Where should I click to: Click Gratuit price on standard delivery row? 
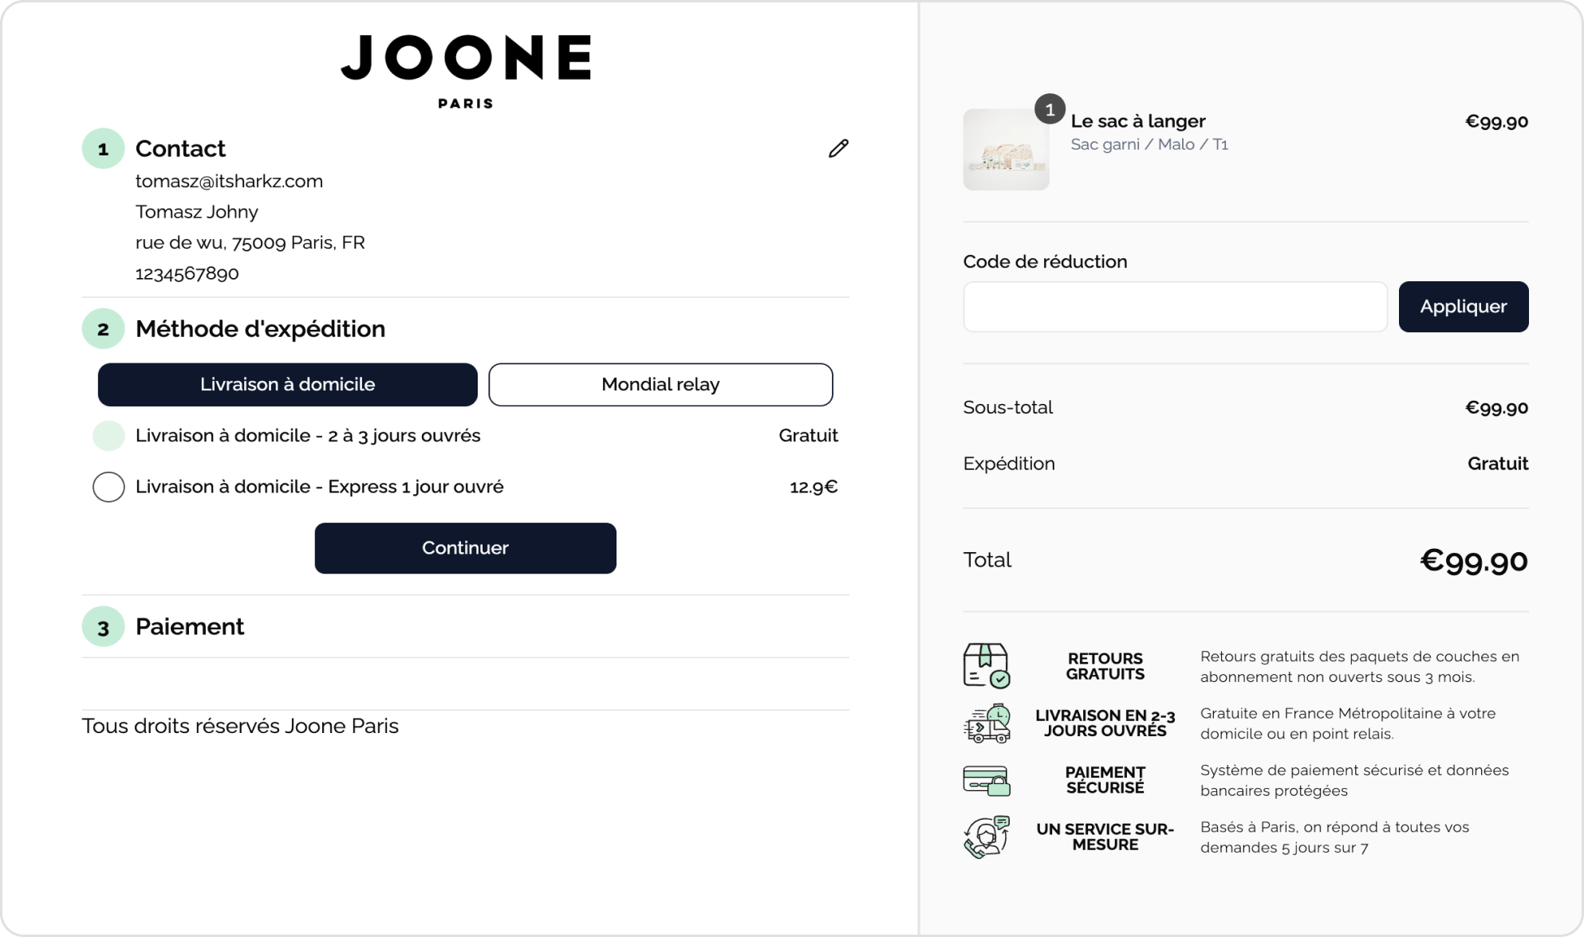(x=808, y=436)
